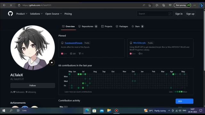This screenshot has width=205, height=115.
Task: Follow the ALTaleX user
Action: 33,86
